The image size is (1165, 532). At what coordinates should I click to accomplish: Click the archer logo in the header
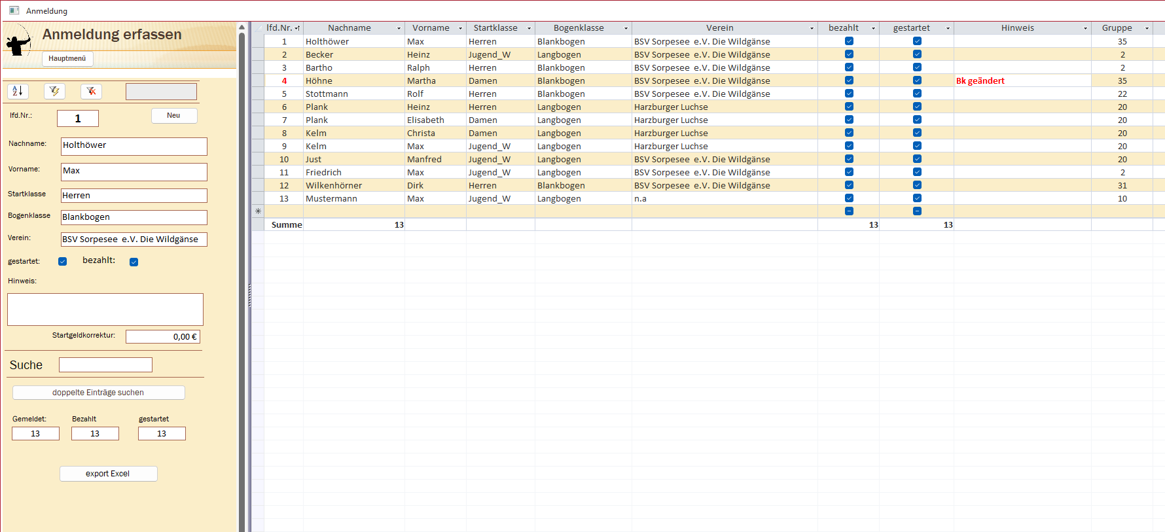(18, 43)
